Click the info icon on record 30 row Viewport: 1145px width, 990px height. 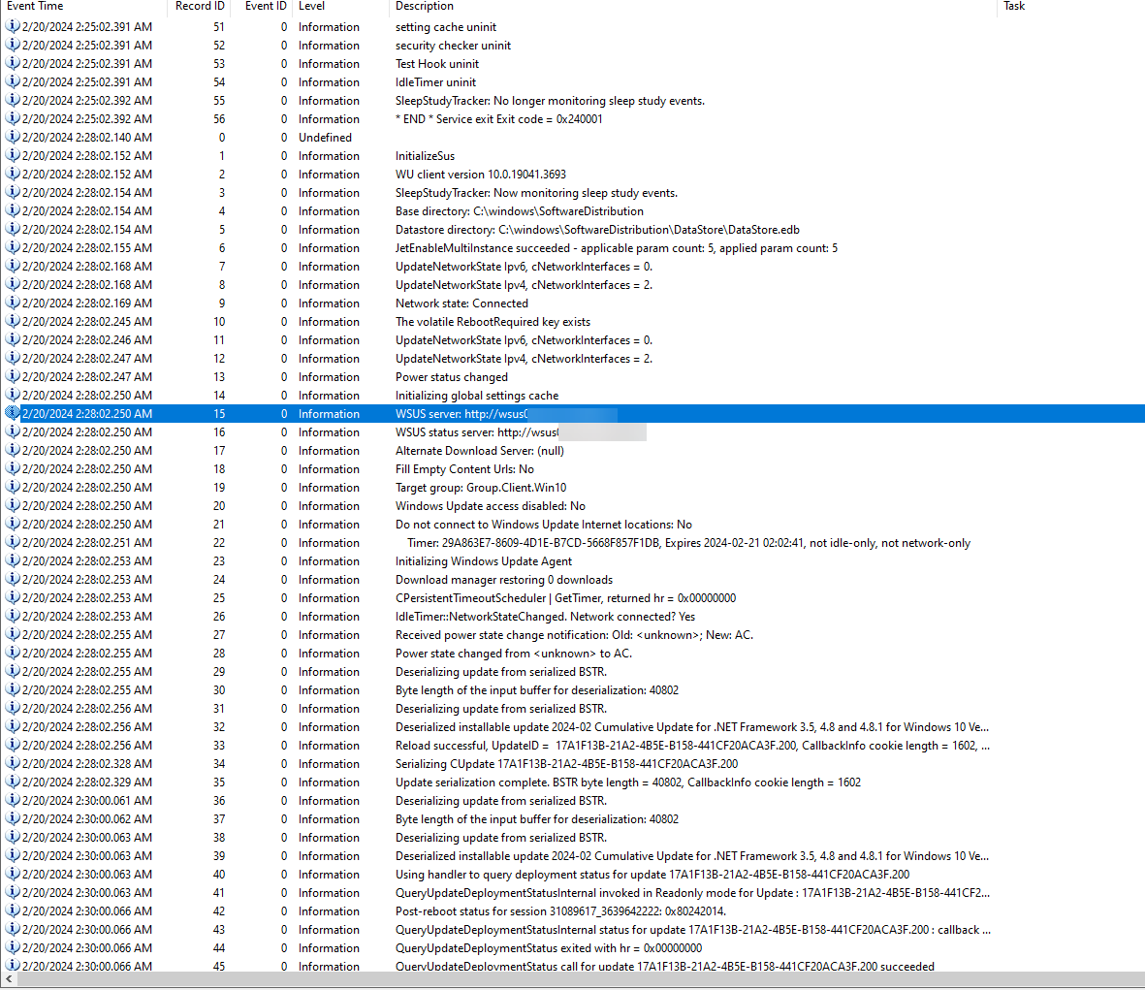pyautogui.click(x=13, y=689)
